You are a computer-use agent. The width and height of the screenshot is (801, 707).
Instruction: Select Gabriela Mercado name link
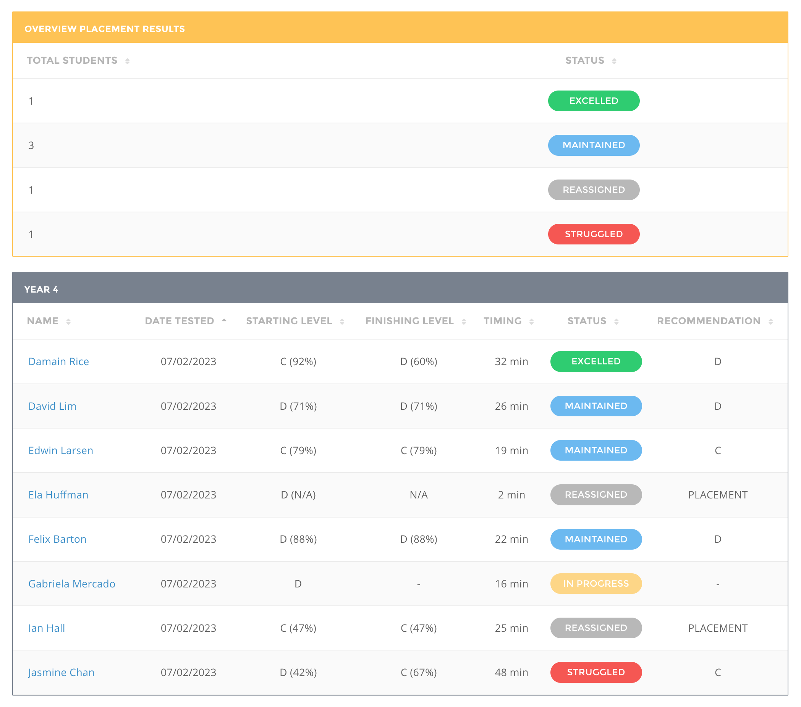72,584
